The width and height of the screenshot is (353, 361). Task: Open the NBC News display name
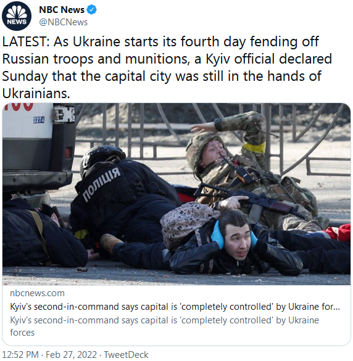(62, 10)
